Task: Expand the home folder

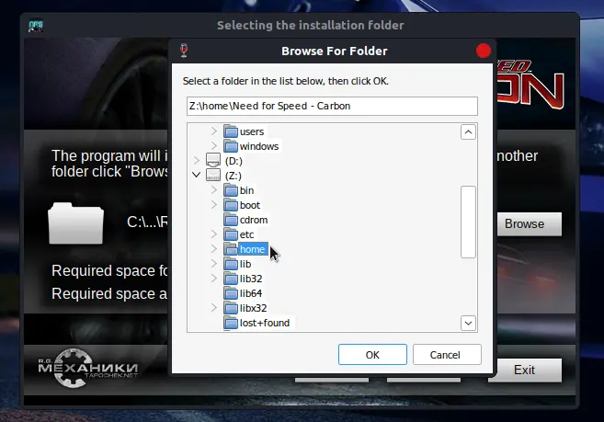Action: click(x=214, y=248)
